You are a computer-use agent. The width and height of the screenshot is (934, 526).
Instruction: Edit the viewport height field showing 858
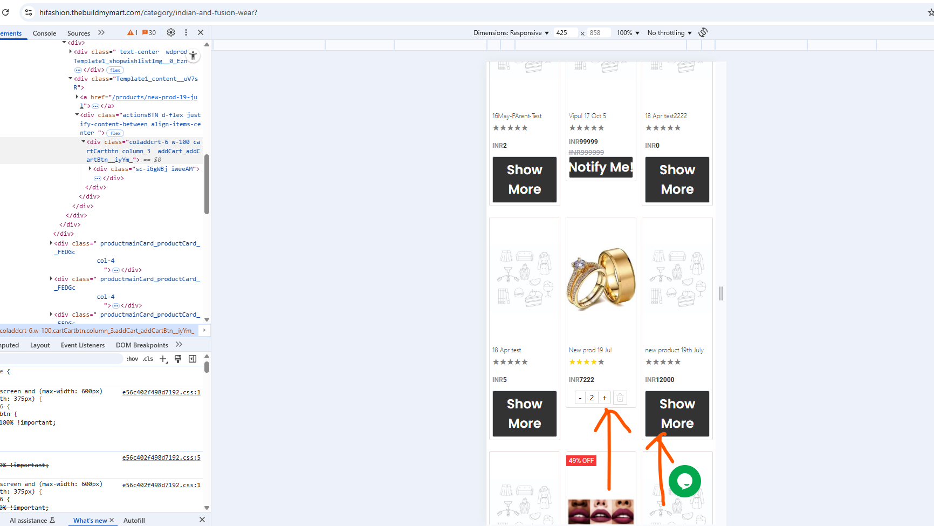[599, 33]
